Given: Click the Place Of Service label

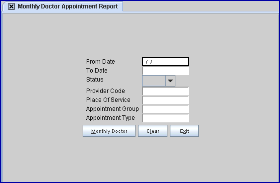Looking at the screenshot, I should click(x=108, y=100).
